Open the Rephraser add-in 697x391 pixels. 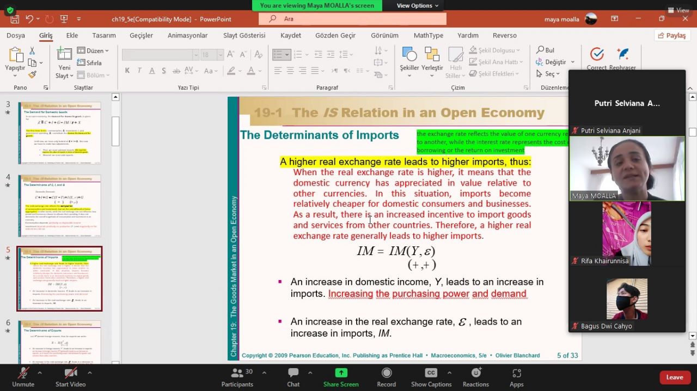(x=622, y=59)
